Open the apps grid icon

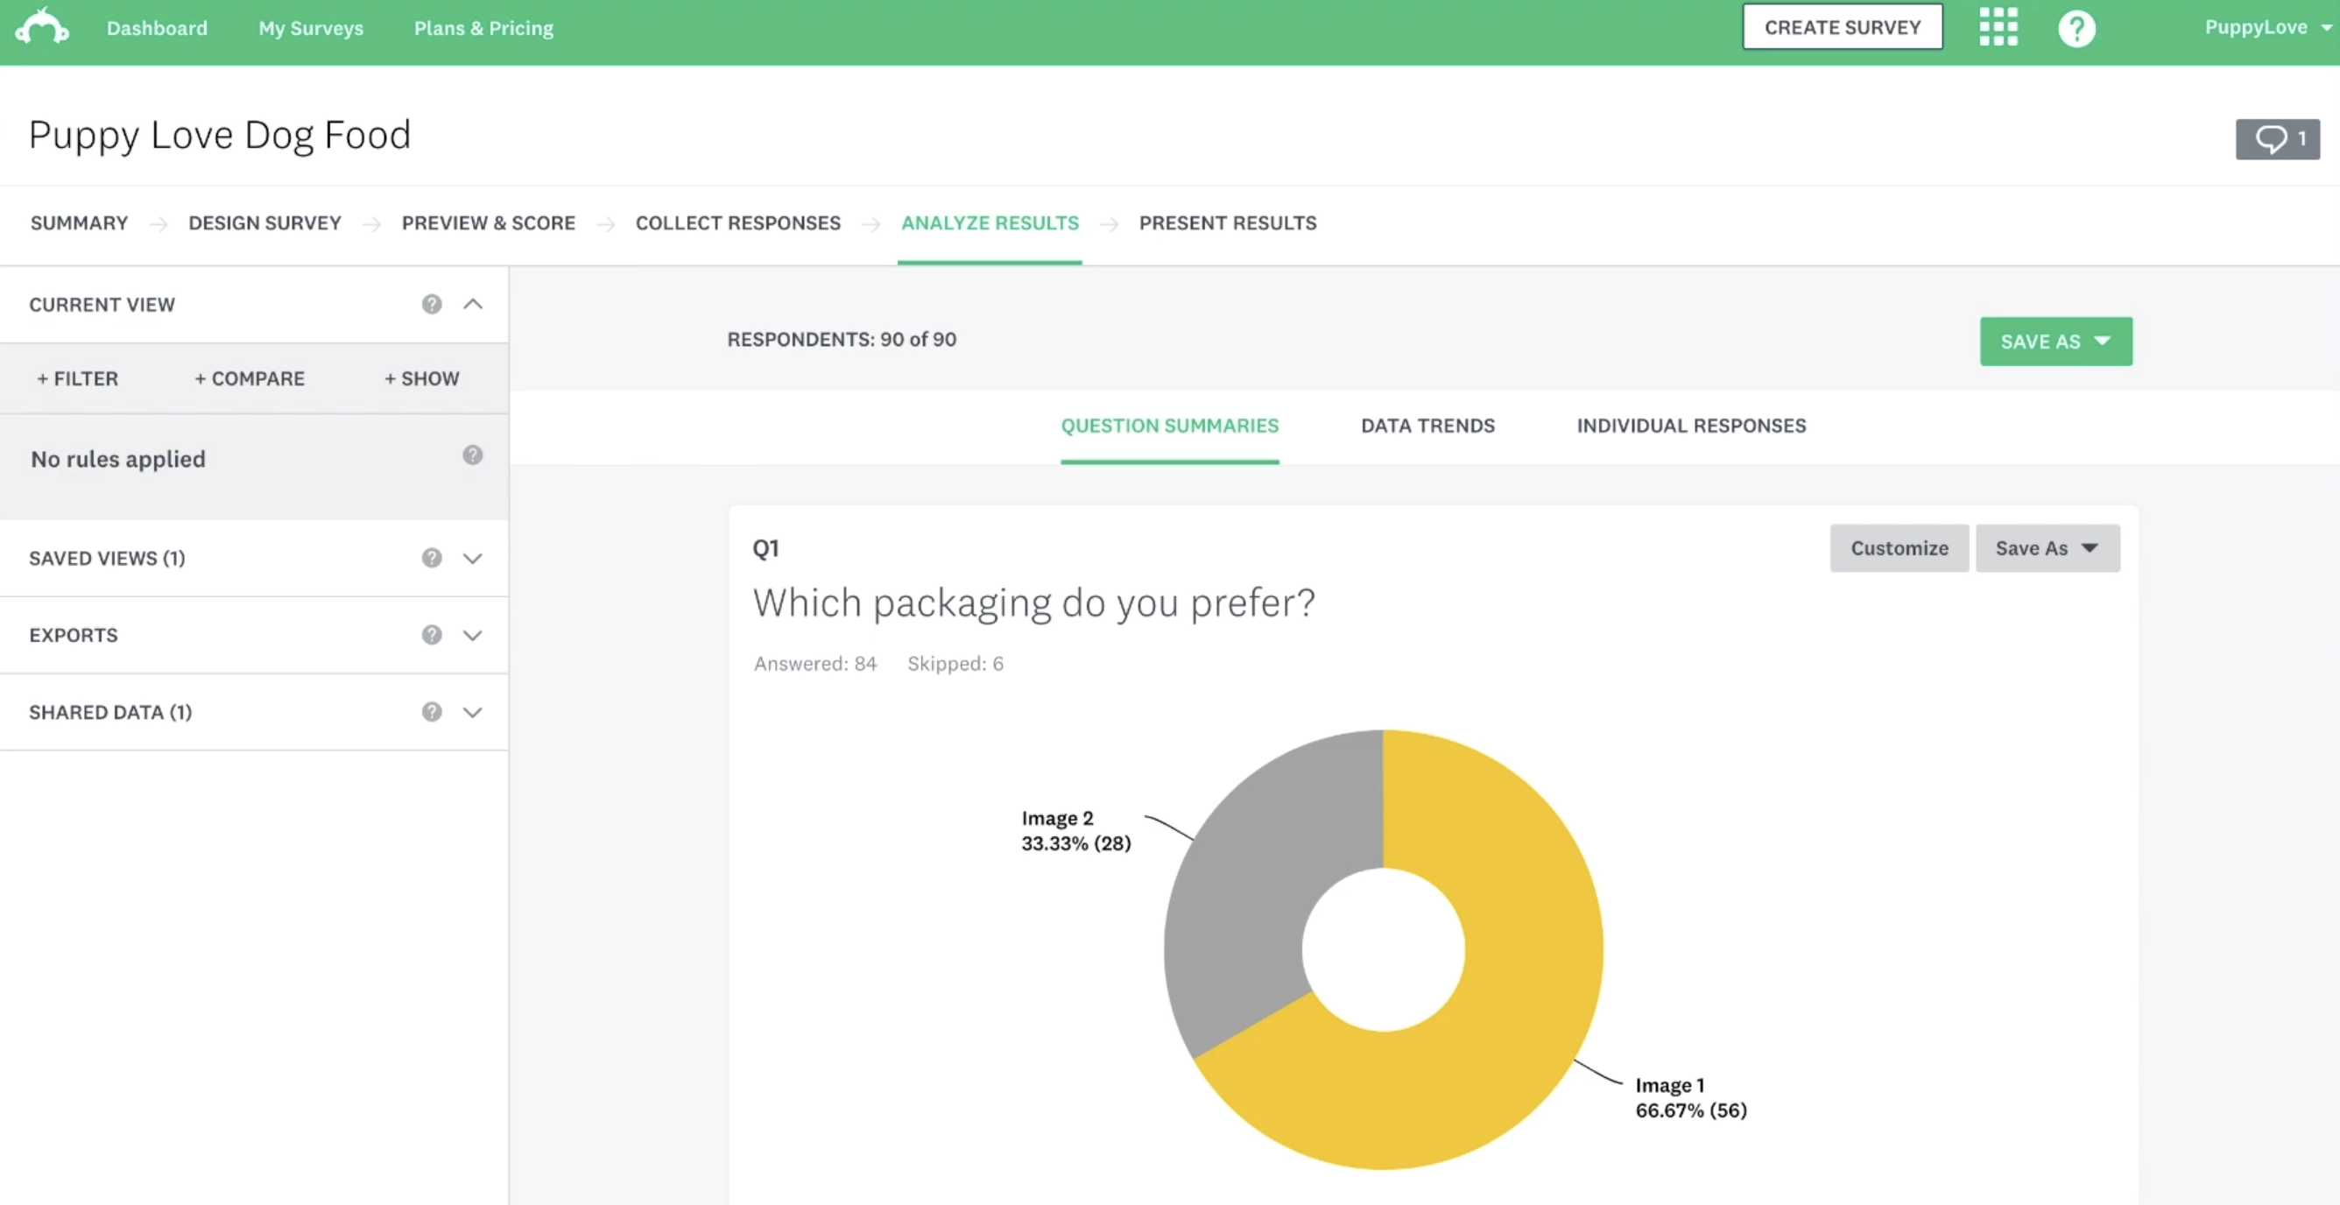[1998, 27]
